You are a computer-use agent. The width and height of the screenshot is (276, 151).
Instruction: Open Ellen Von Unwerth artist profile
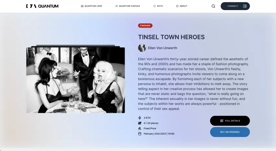[162, 48]
